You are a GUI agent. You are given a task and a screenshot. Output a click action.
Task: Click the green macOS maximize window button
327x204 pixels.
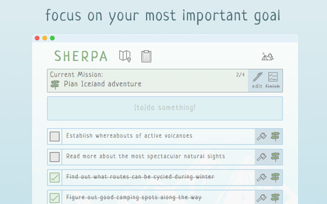click(52, 38)
